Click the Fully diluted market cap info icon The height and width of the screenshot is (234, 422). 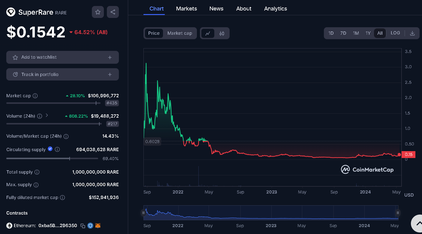(62, 197)
